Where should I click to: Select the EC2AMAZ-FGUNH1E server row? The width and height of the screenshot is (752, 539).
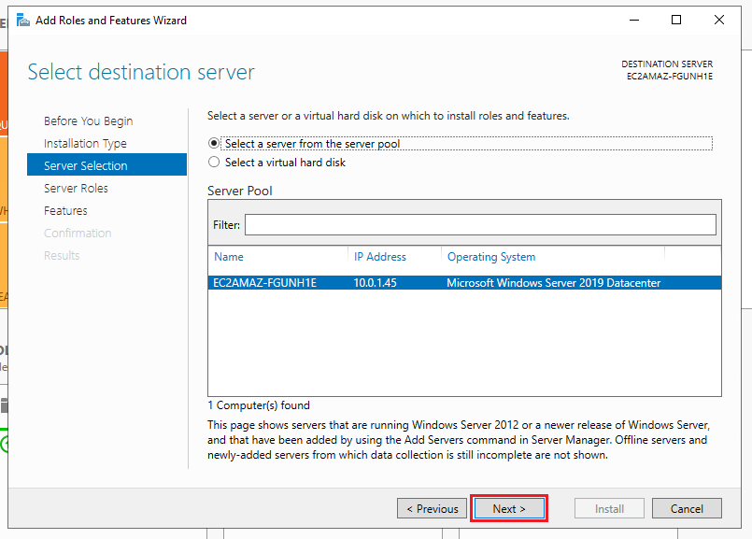click(464, 283)
